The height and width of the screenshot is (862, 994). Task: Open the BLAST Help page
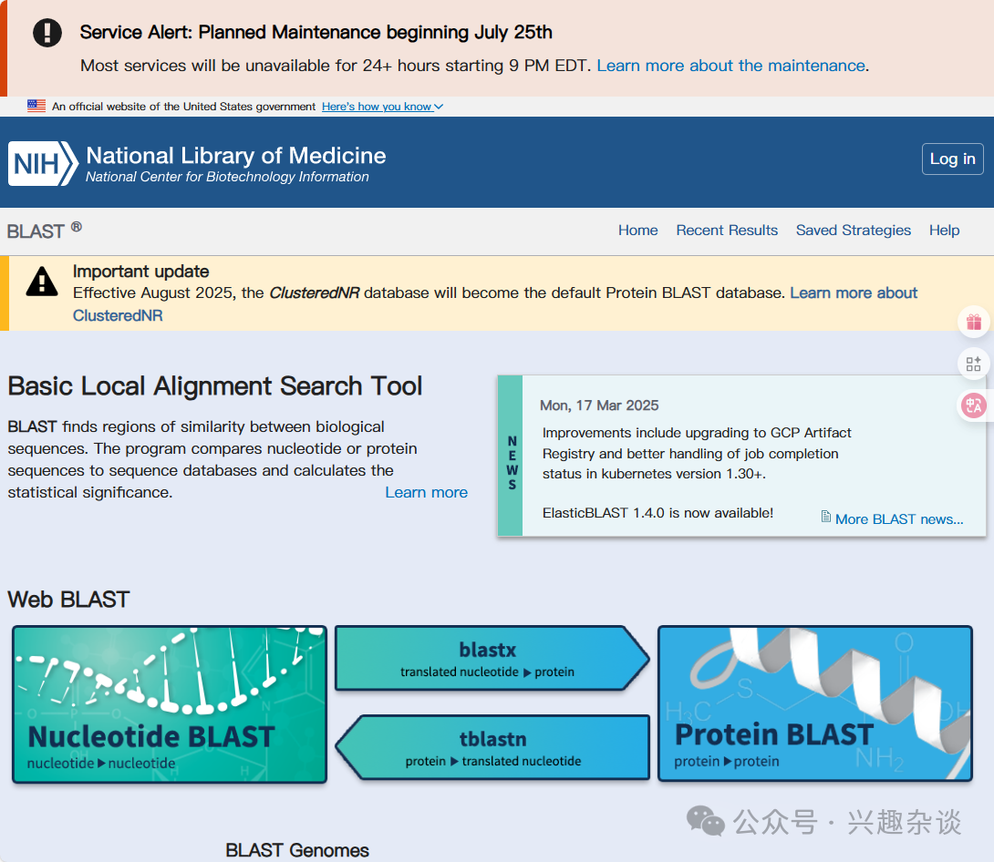944,231
